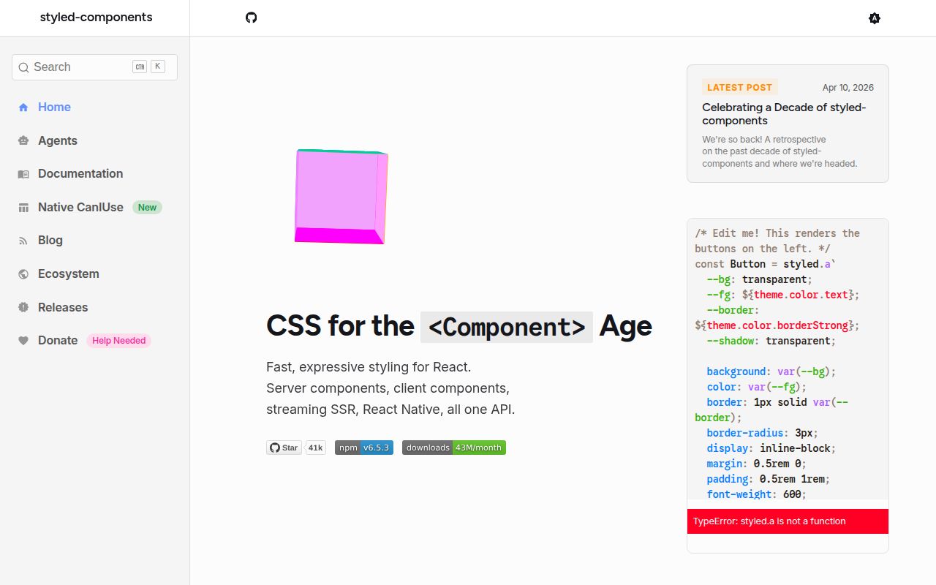Click the 'const Button = styled.a`' line
Screen dimensions: 936x585
[x=765, y=264]
